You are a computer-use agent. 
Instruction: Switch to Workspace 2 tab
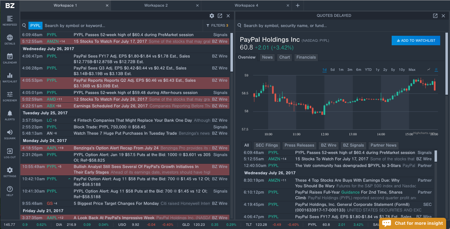tap(156, 6)
